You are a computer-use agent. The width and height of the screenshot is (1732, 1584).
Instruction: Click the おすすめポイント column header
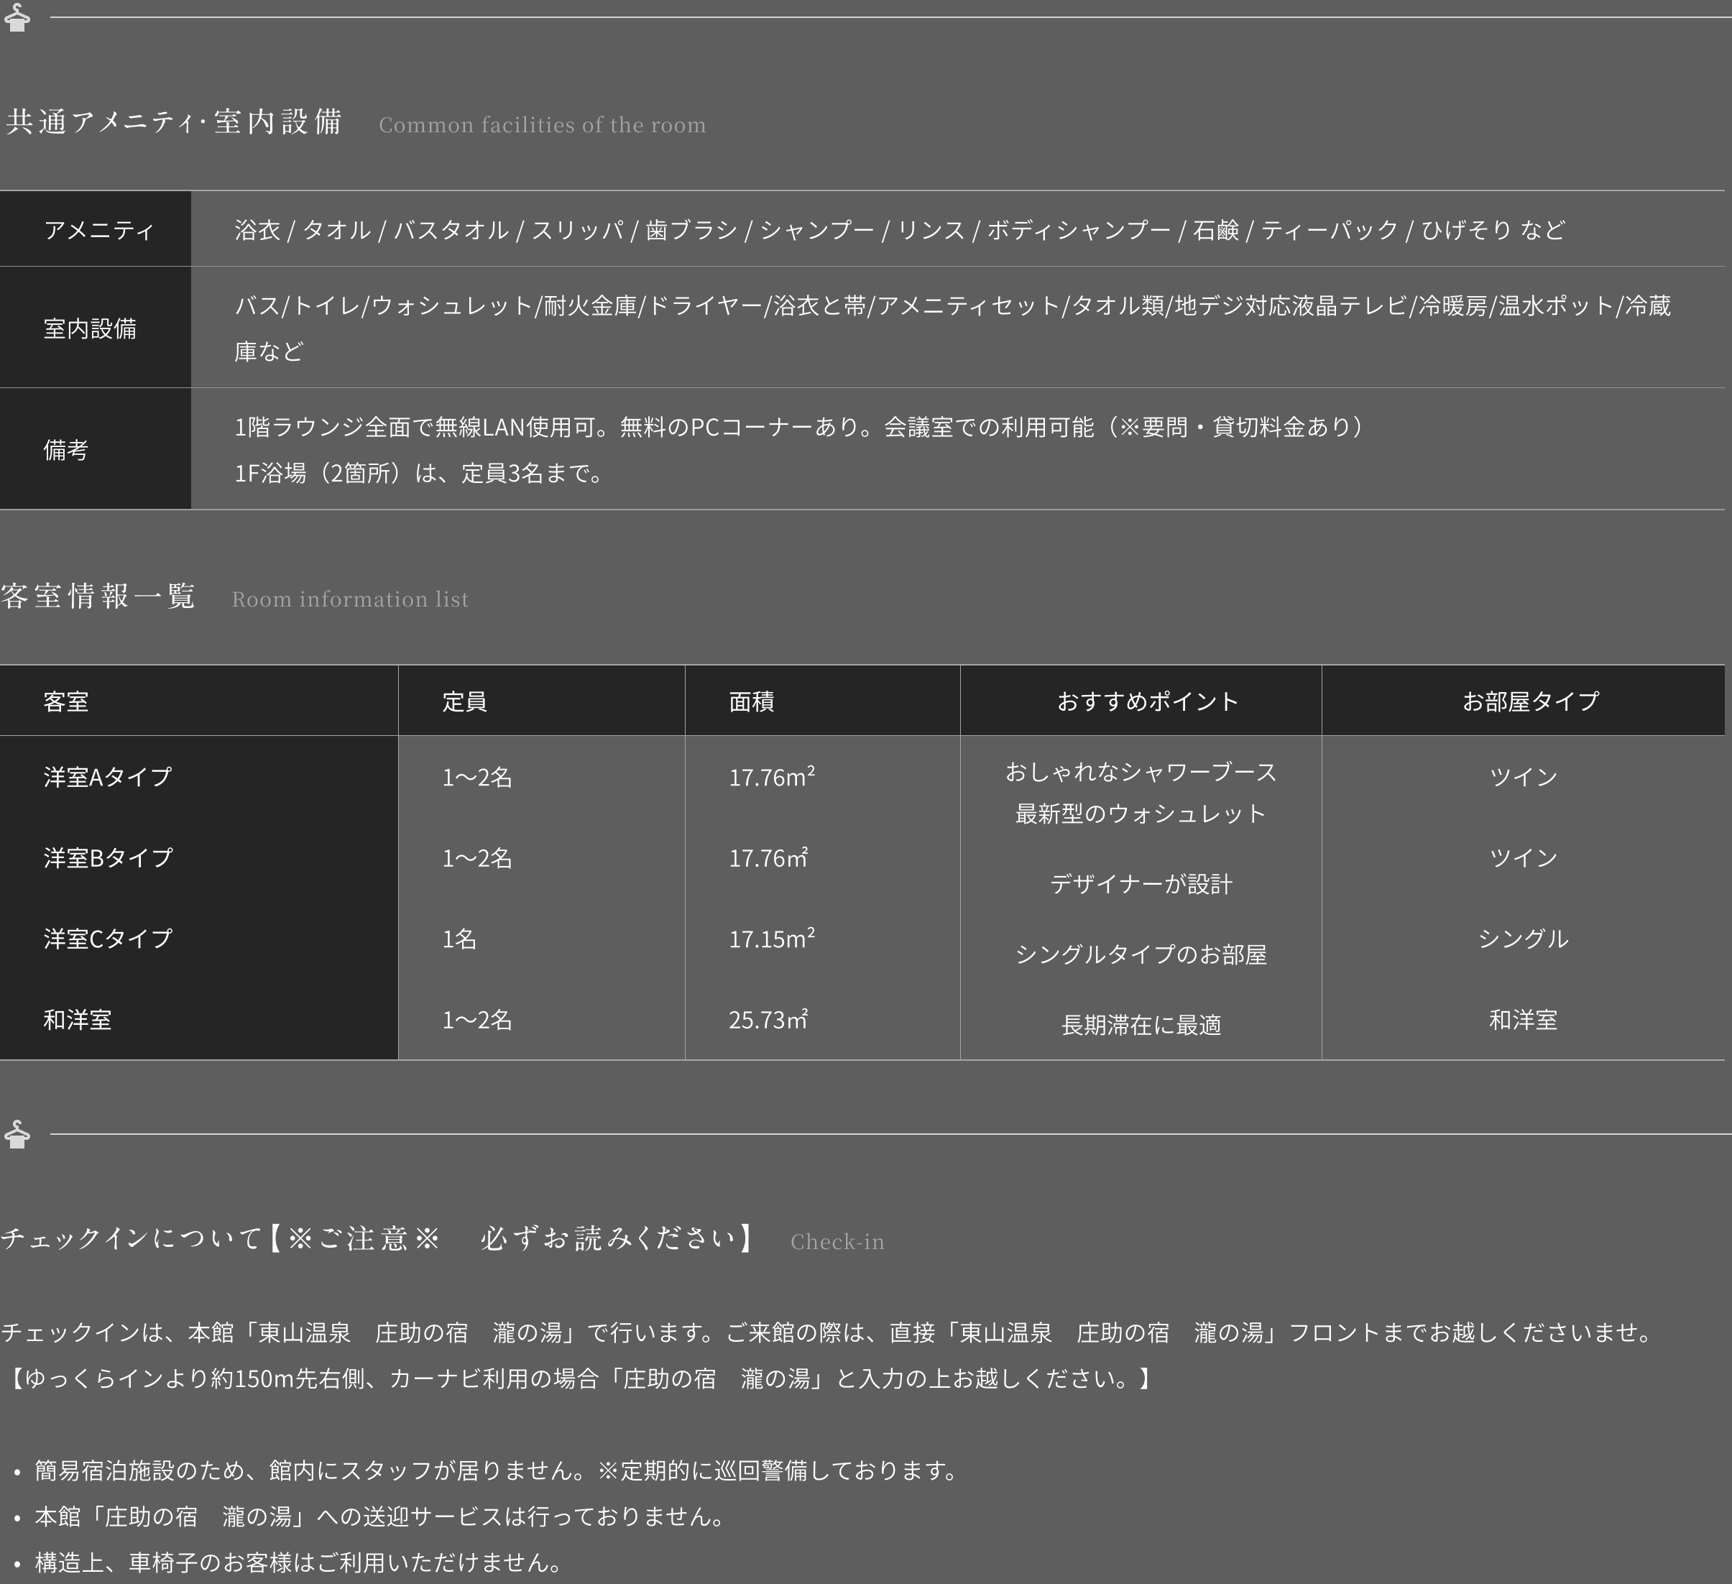[x=1148, y=701]
